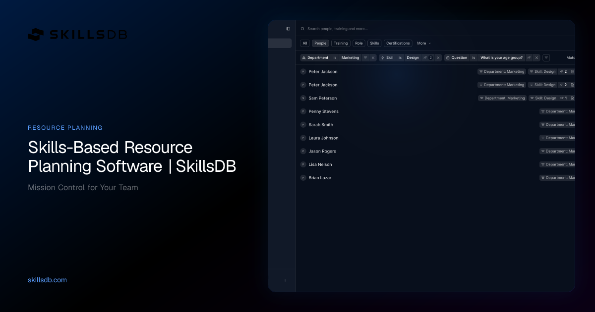Image resolution: width=595 pixels, height=312 pixels.
Task: Click Penny Stevens' avatar icon
Action: pos(303,111)
